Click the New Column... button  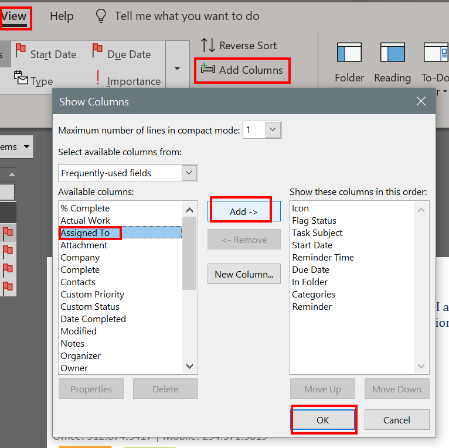pyautogui.click(x=243, y=274)
